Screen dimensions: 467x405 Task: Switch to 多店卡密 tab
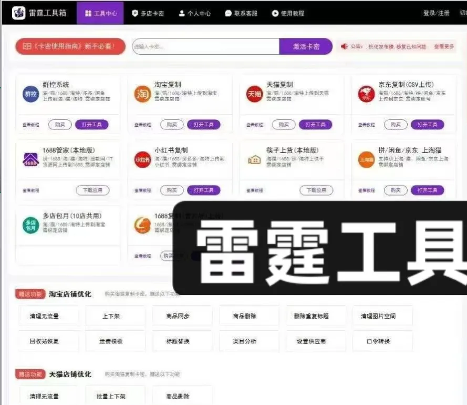pyautogui.click(x=148, y=14)
